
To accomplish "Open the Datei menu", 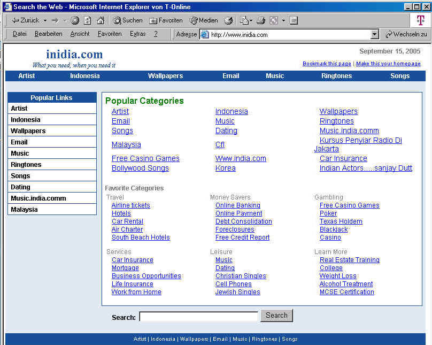I will coord(20,34).
